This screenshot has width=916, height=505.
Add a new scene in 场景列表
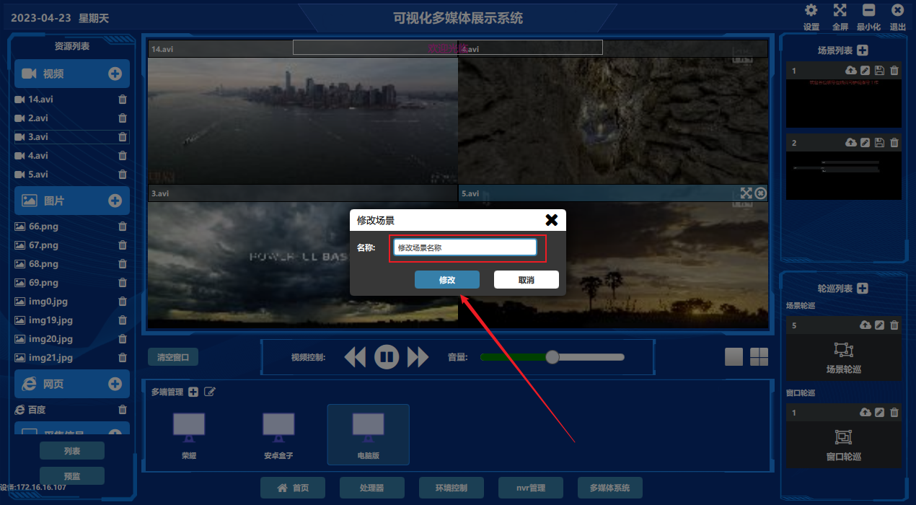coord(863,50)
